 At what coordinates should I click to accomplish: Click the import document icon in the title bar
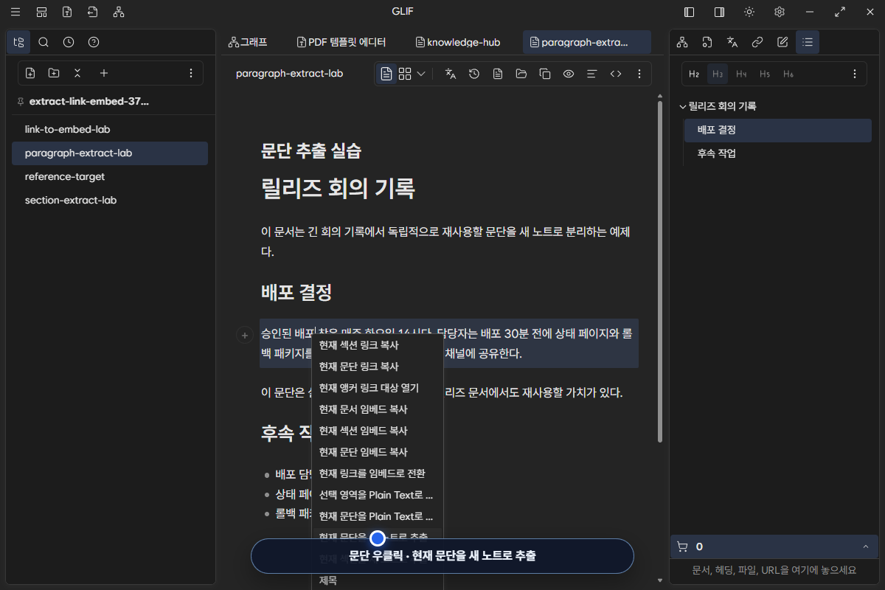(92, 12)
